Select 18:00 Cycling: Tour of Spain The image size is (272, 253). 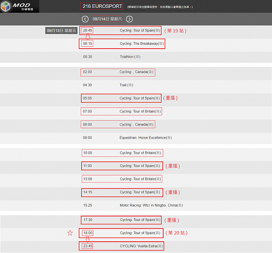coord(121,233)
